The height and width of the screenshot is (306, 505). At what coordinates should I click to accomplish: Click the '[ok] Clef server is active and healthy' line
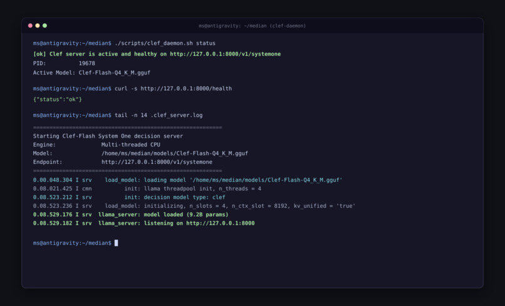[157, 54]
